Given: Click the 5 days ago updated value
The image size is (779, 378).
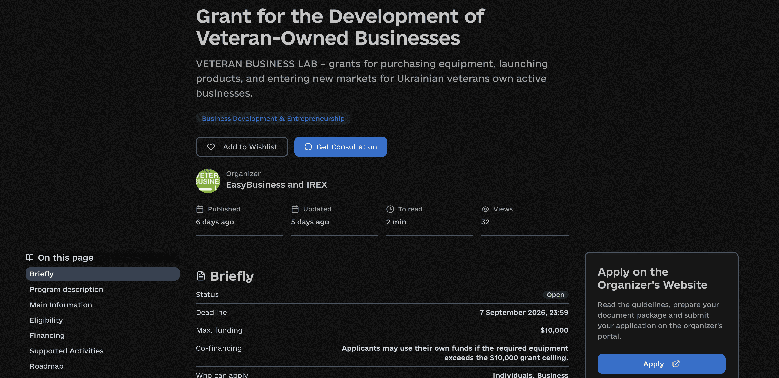Looking at the screenshot, I should [310, 222].
